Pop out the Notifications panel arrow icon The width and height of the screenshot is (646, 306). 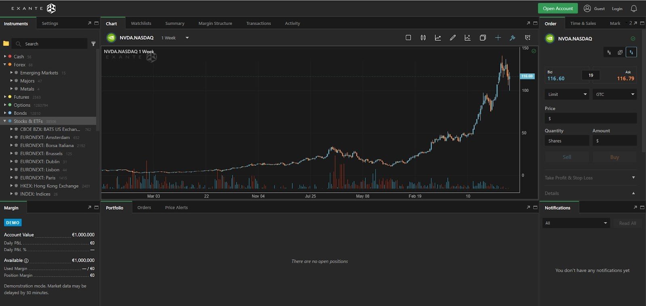635,207
